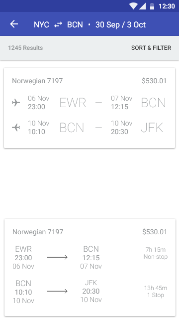Tap the $530.01 price in first card

(x=154, y=81)
